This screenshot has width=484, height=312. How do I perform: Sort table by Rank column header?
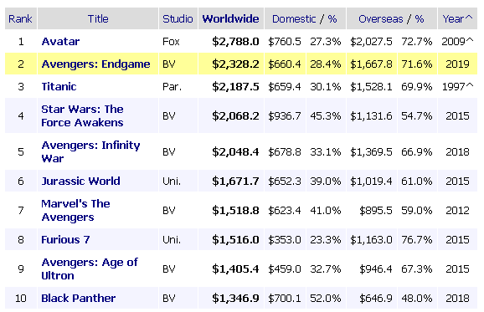tap(20, 19)
